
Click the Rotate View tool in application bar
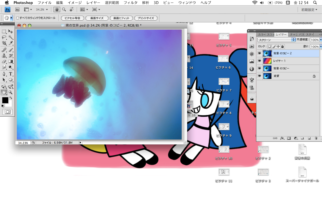[71, 10]
